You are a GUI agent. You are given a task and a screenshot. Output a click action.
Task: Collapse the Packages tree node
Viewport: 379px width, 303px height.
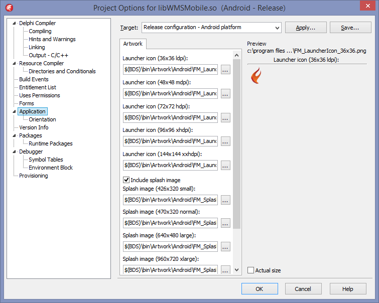pos(14,135)
